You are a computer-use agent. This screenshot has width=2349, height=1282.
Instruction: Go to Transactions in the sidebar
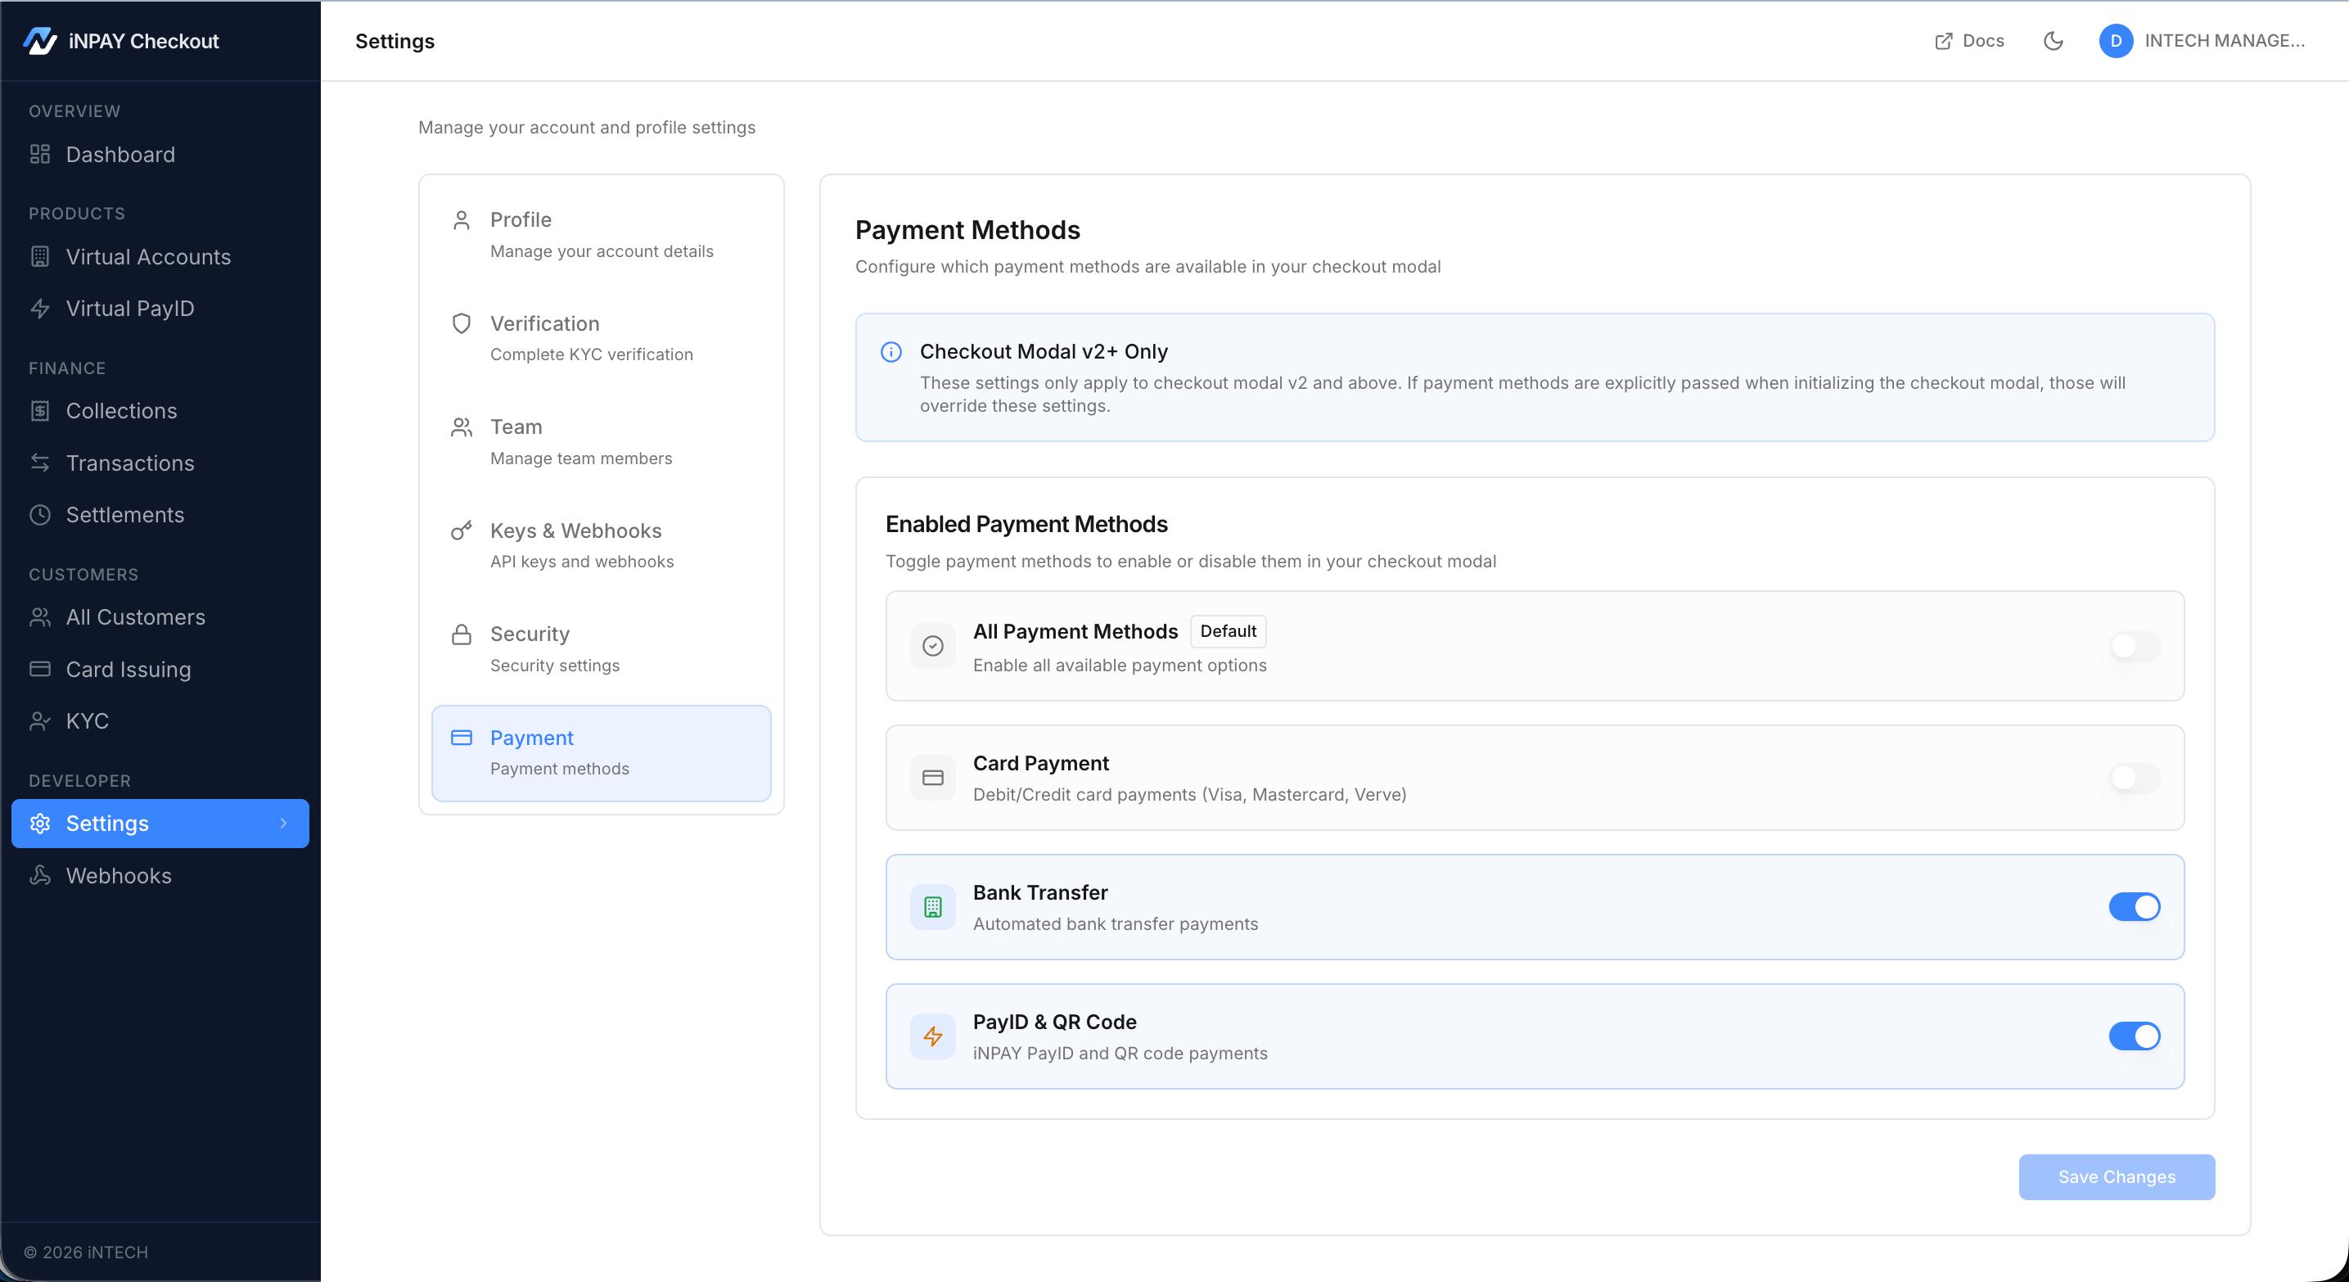[x=129, y=463]
